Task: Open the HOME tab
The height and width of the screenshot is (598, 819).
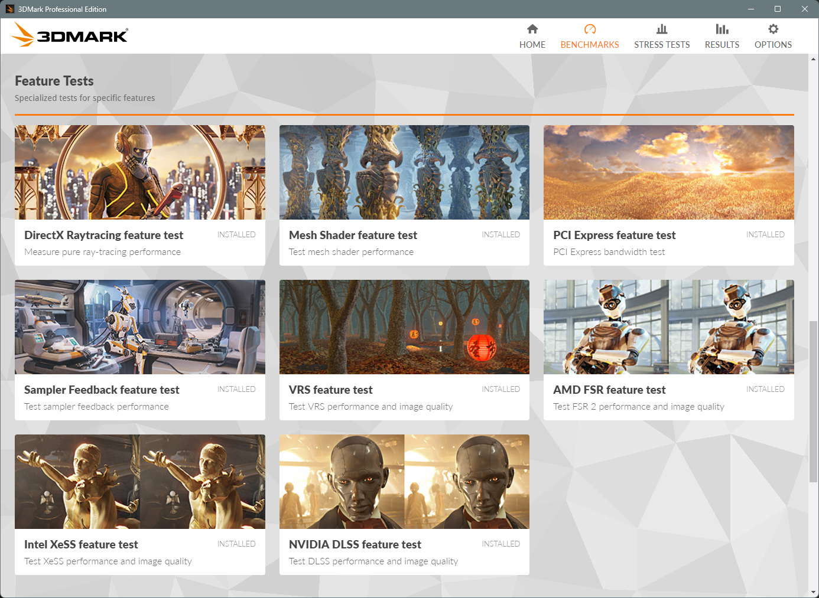Action: click(532, 36)
